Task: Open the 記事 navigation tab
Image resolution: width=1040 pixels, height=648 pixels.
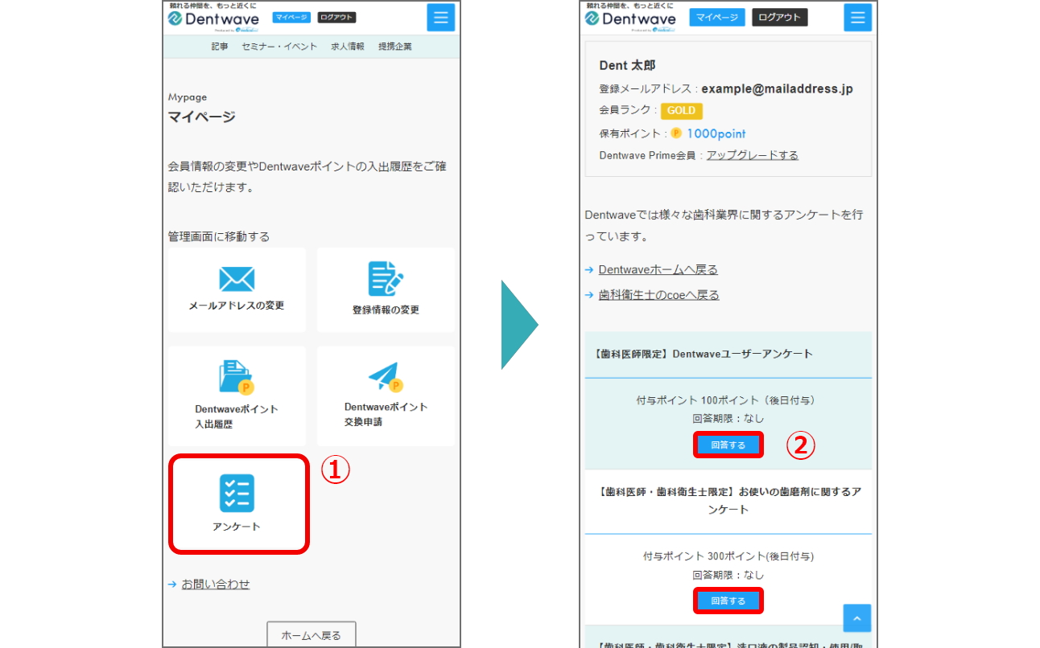Action: coord(220,47)
